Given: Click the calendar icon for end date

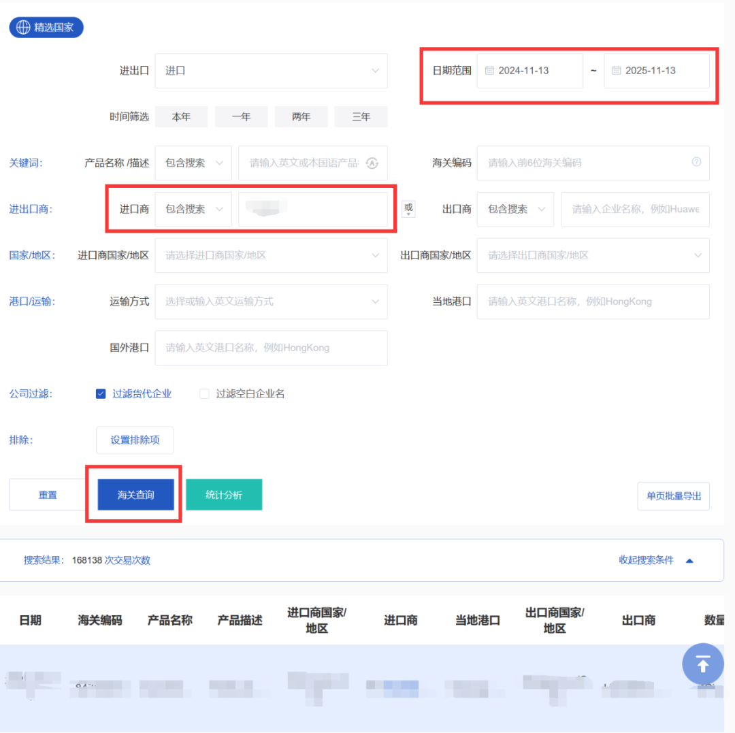Looking at the screenshot, I should tap(616, 71).
